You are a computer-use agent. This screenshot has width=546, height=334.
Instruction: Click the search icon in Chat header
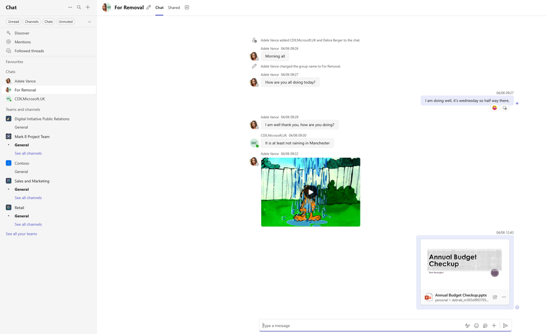point(79,8)
